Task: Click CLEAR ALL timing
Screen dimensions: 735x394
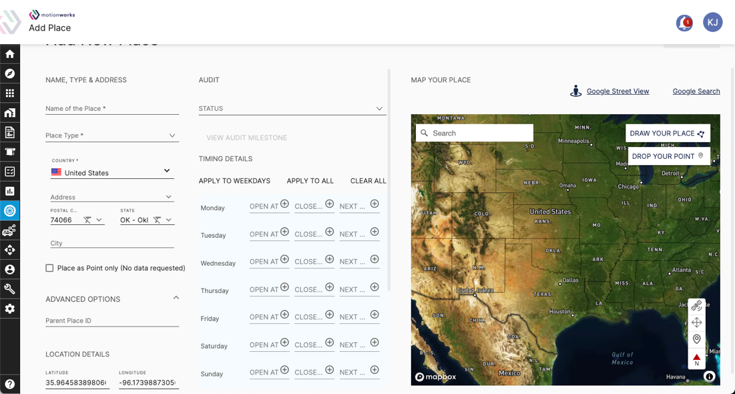Action: 369,180
